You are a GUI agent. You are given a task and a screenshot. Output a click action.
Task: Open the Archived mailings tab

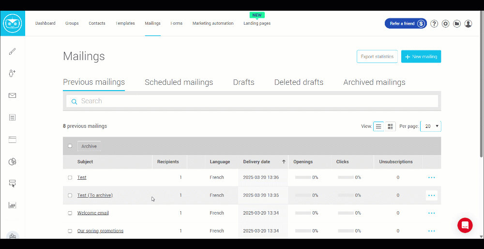[x=374, y=82]
